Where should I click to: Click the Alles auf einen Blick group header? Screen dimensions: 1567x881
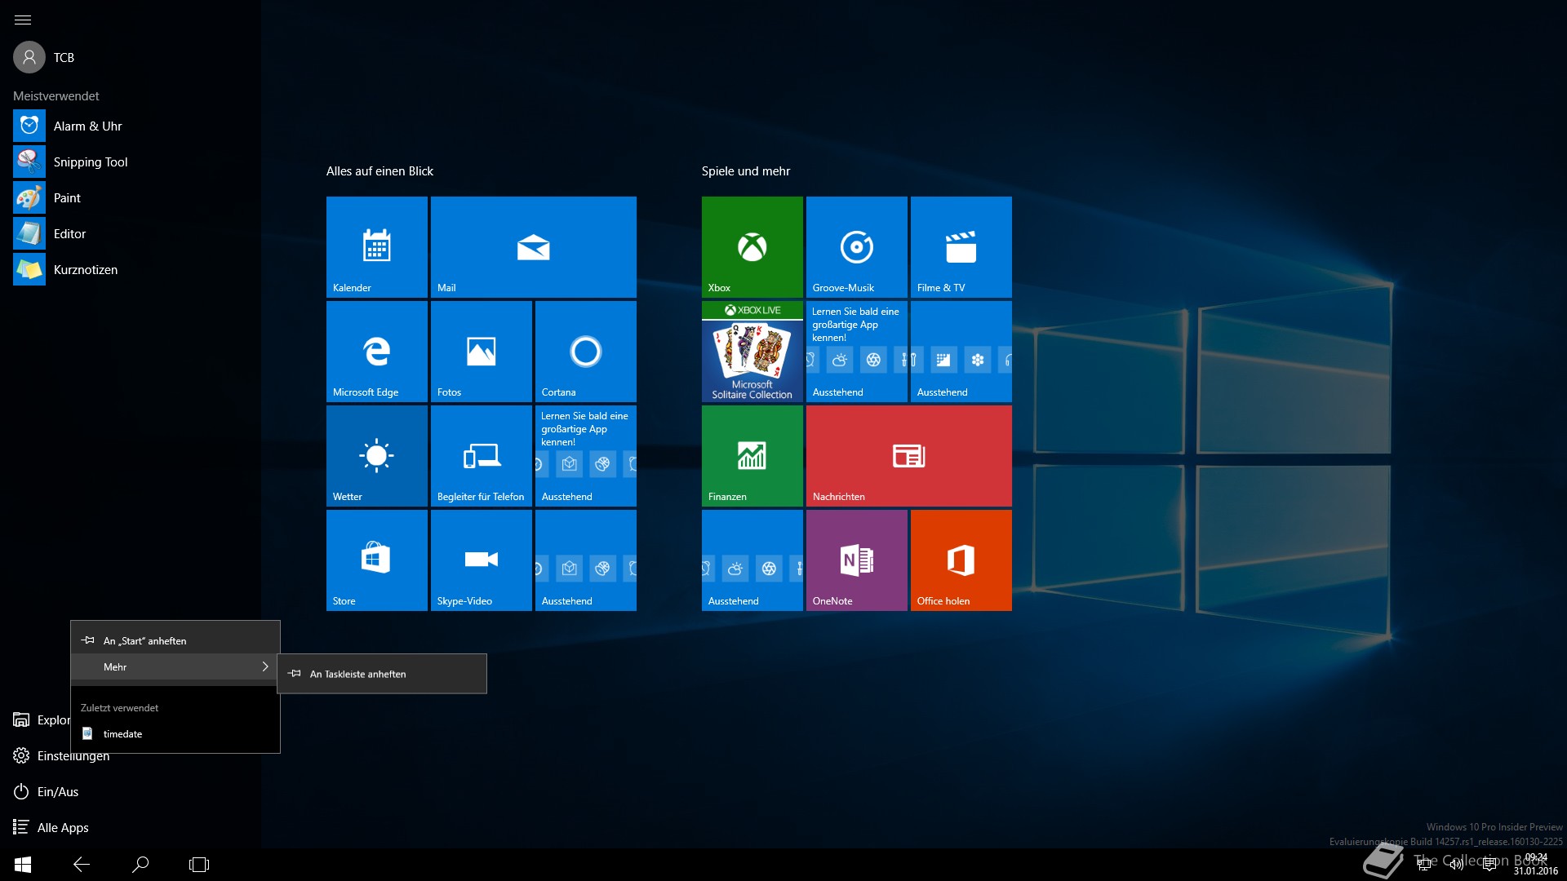[x=380, y=171]
